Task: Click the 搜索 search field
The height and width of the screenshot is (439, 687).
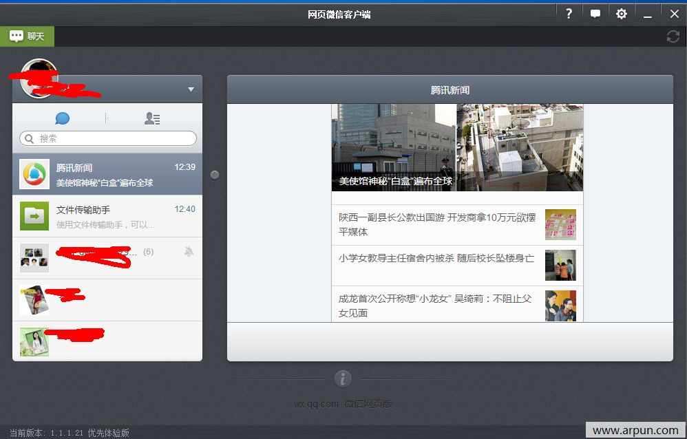Action: tap(108, 138)
